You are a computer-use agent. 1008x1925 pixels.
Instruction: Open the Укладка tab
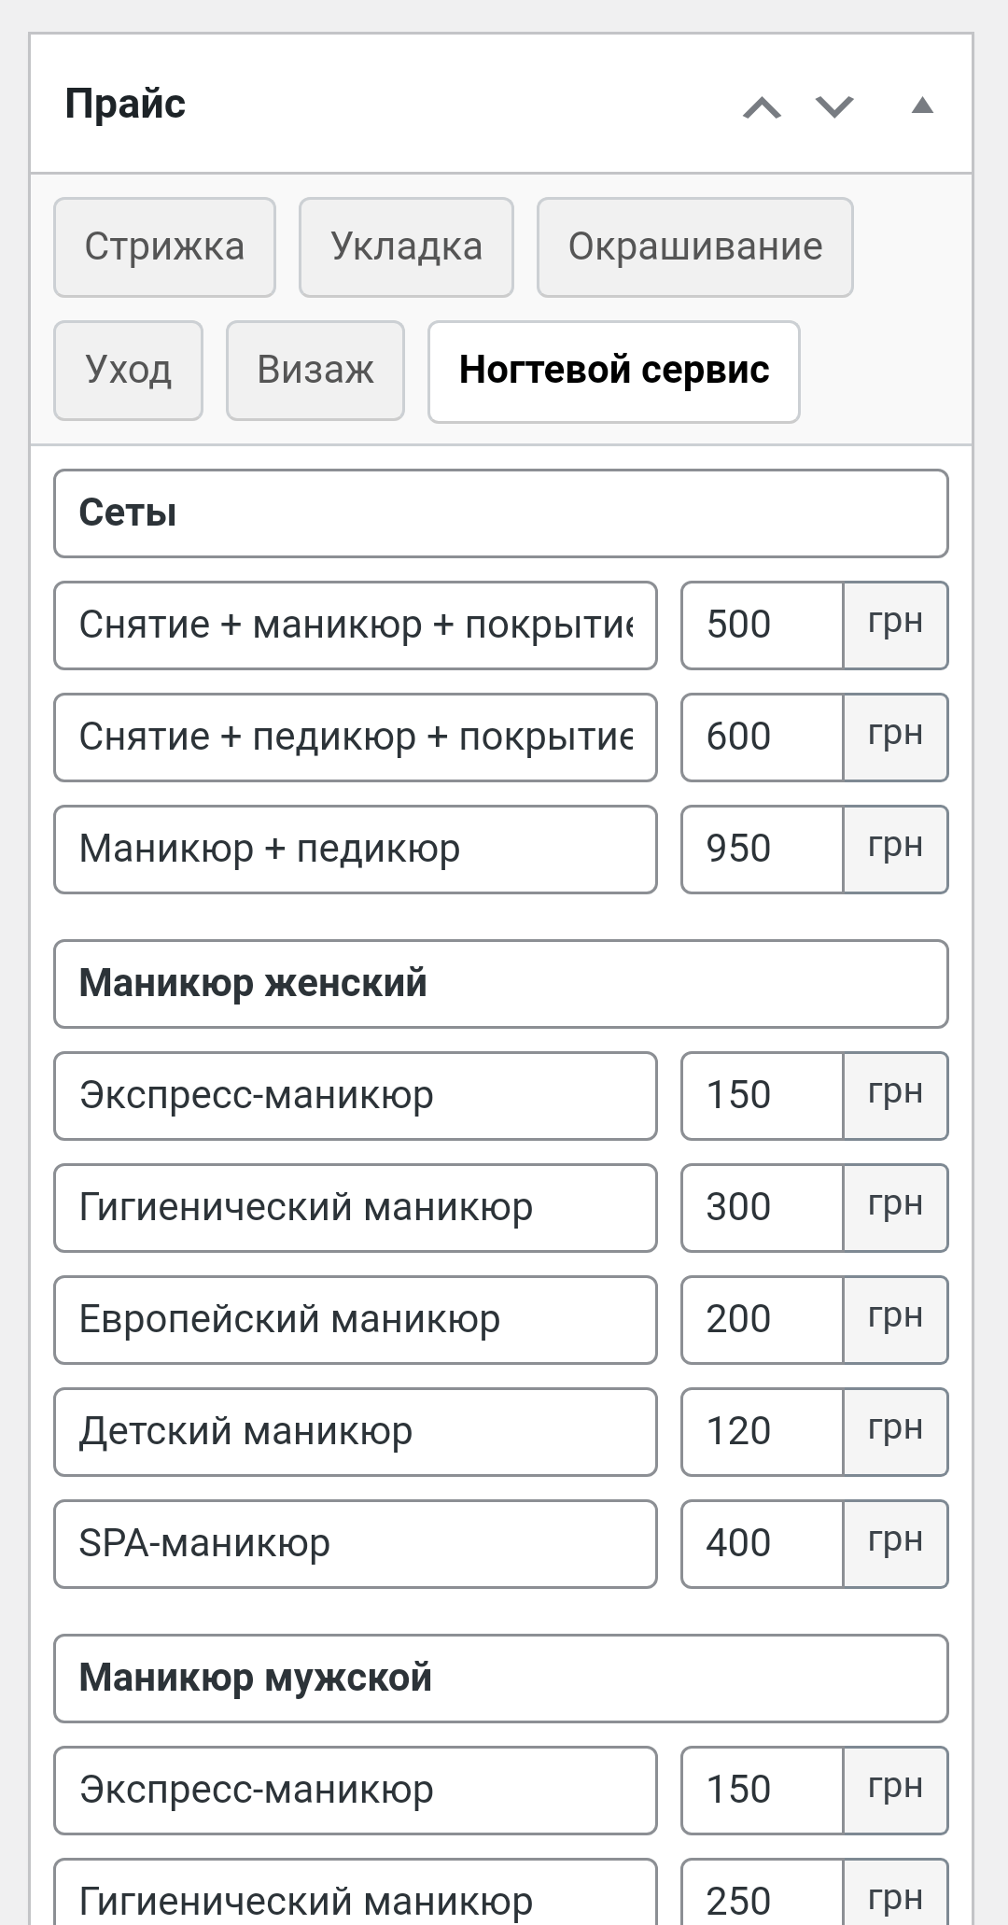pyautogui.click(x=406, y=247)
